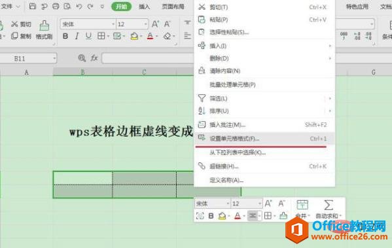Click the magnifier icon beside fx
Image resolution: width=392 pixels, height=248 pixels.
pyautogui.click(x=82, y=58)
